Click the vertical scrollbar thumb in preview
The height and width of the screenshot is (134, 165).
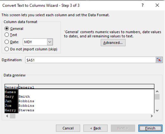tap(157, 97)
